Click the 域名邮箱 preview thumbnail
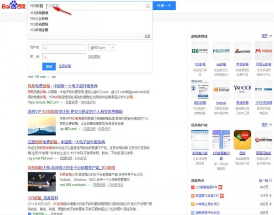The height and width of the screenshot is (215, 274). (x=200, y=89)
